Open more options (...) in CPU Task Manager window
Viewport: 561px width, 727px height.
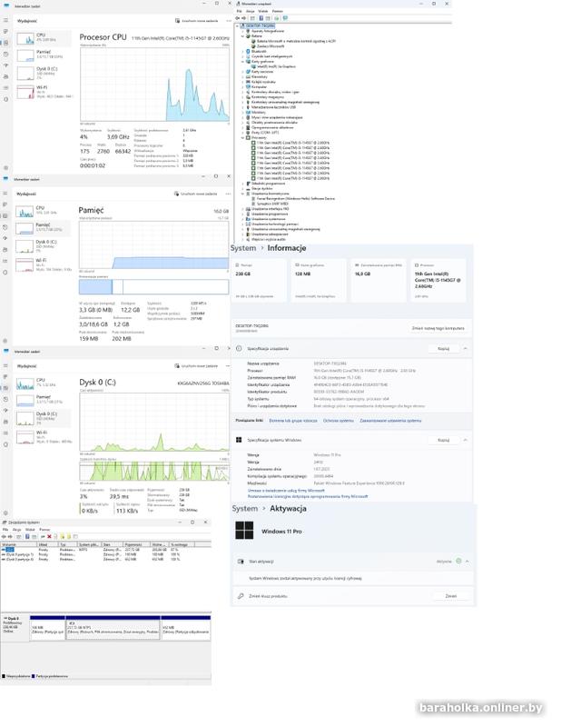coord(228,21)
